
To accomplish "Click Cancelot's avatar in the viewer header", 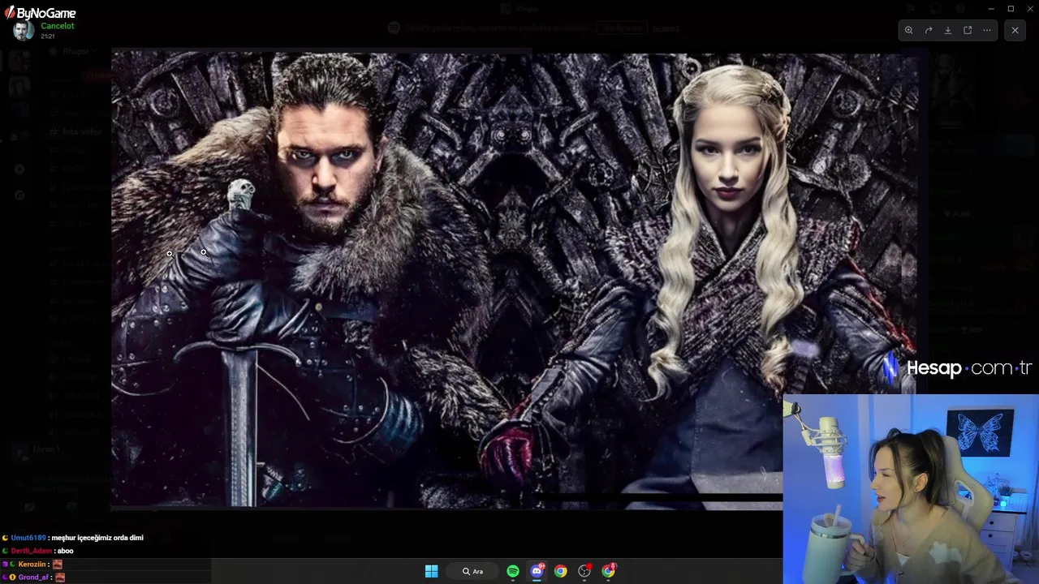I will 24,31.
